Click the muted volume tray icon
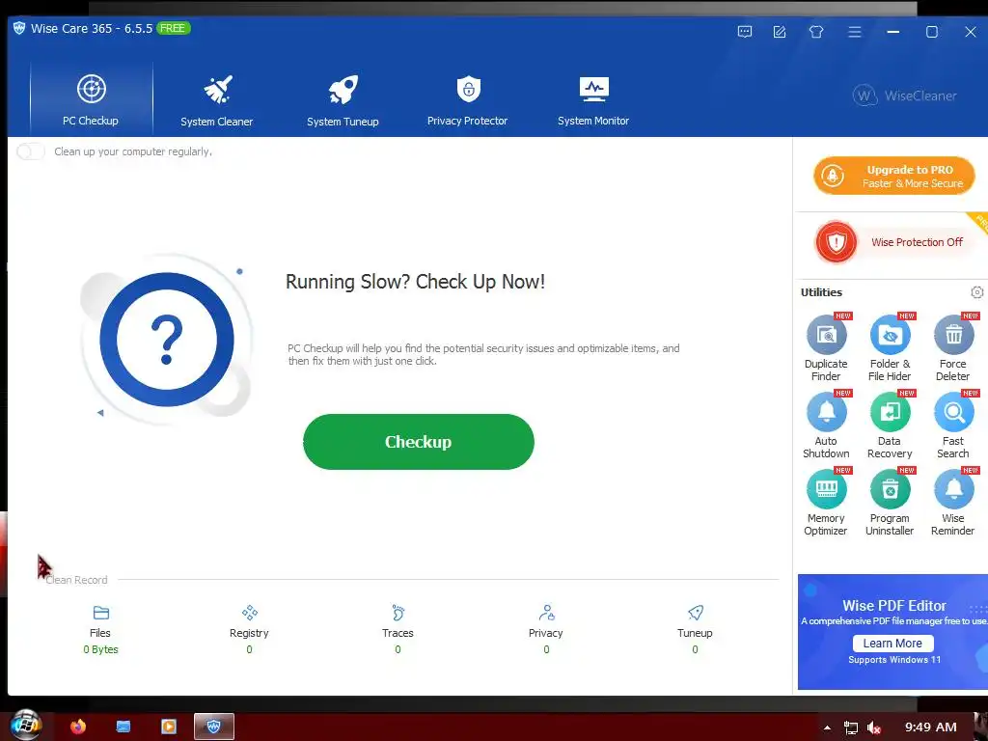The width and height of the screenshot is (988, 741). 874,727
